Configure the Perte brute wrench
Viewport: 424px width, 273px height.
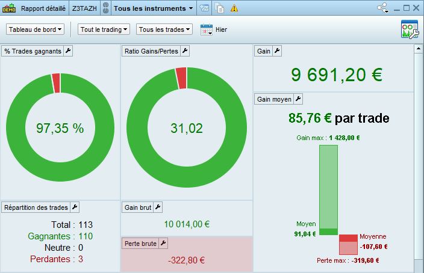163,244
